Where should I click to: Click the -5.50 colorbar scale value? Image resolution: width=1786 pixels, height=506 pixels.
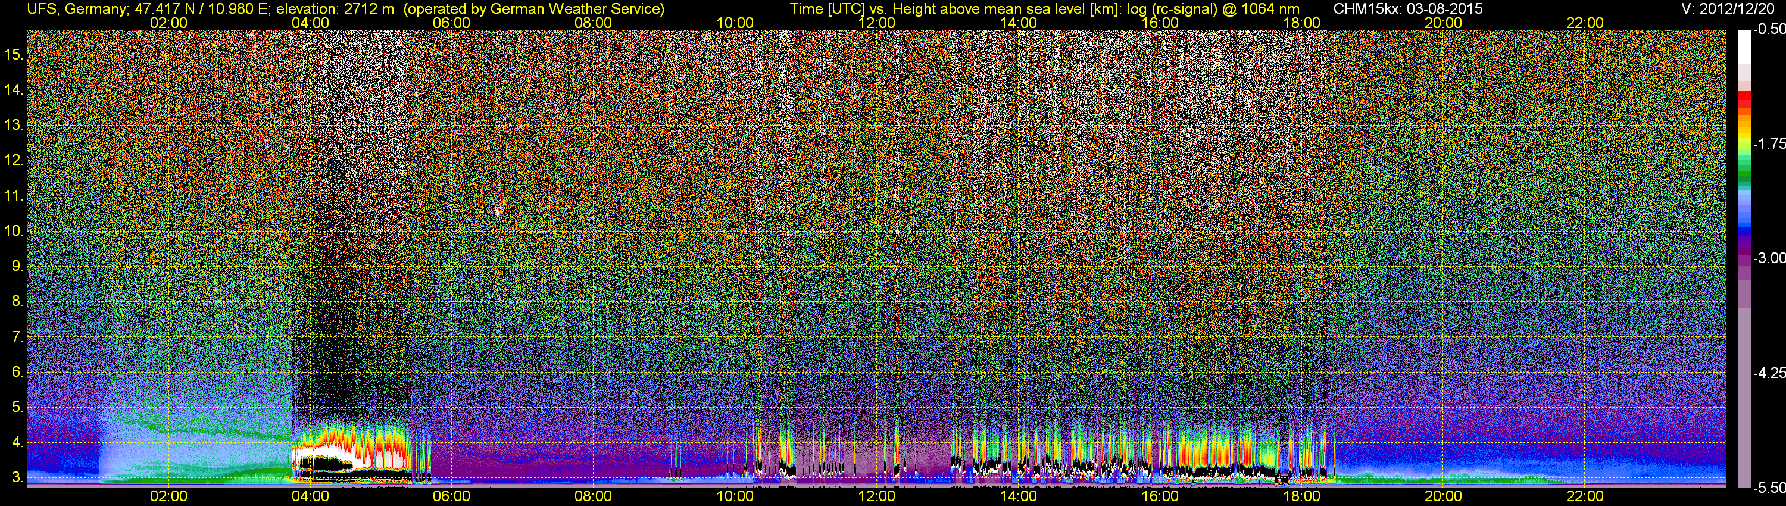(x=1769, y=488)
